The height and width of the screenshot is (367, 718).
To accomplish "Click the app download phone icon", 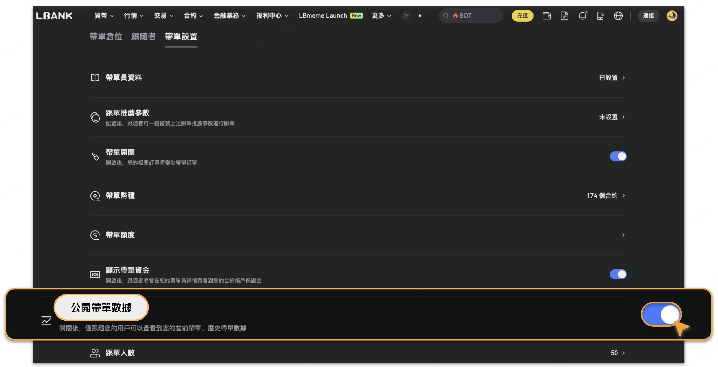I will (600, 16).
